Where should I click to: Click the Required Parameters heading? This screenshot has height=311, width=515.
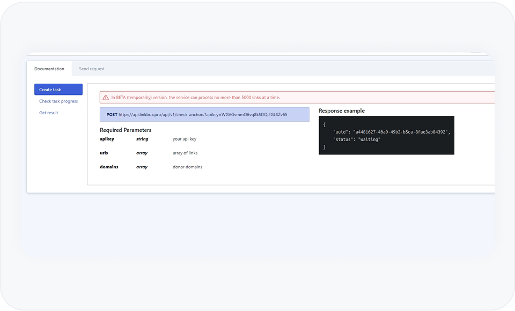[126, 130]
